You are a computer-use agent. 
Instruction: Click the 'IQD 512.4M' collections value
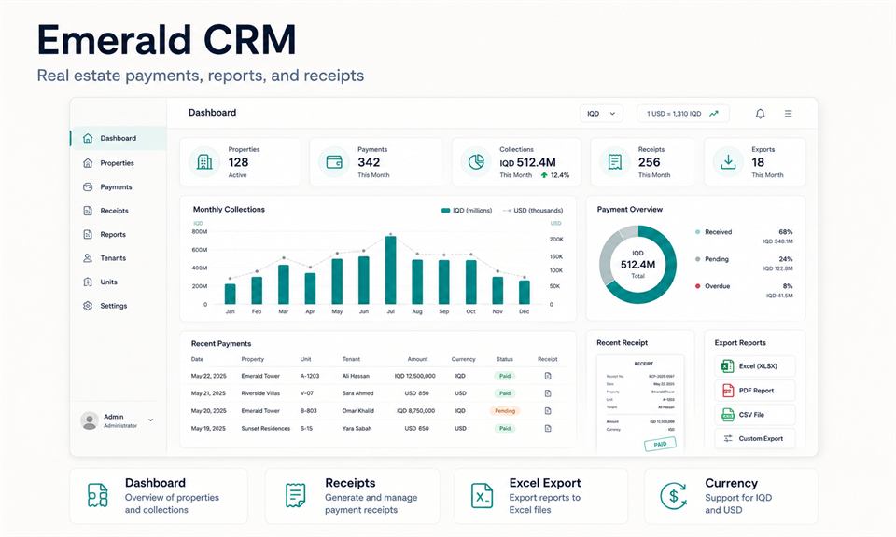[528, 162]
